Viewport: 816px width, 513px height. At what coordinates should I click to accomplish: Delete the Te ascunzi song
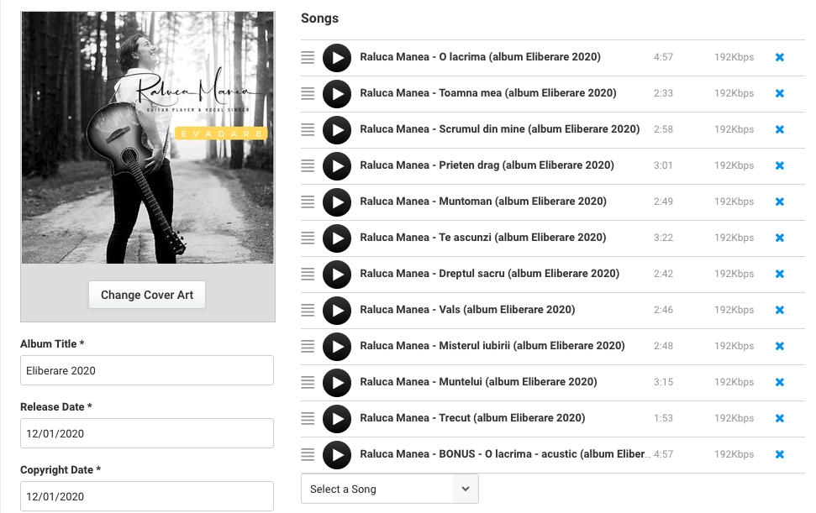click(x=779, y=238)
